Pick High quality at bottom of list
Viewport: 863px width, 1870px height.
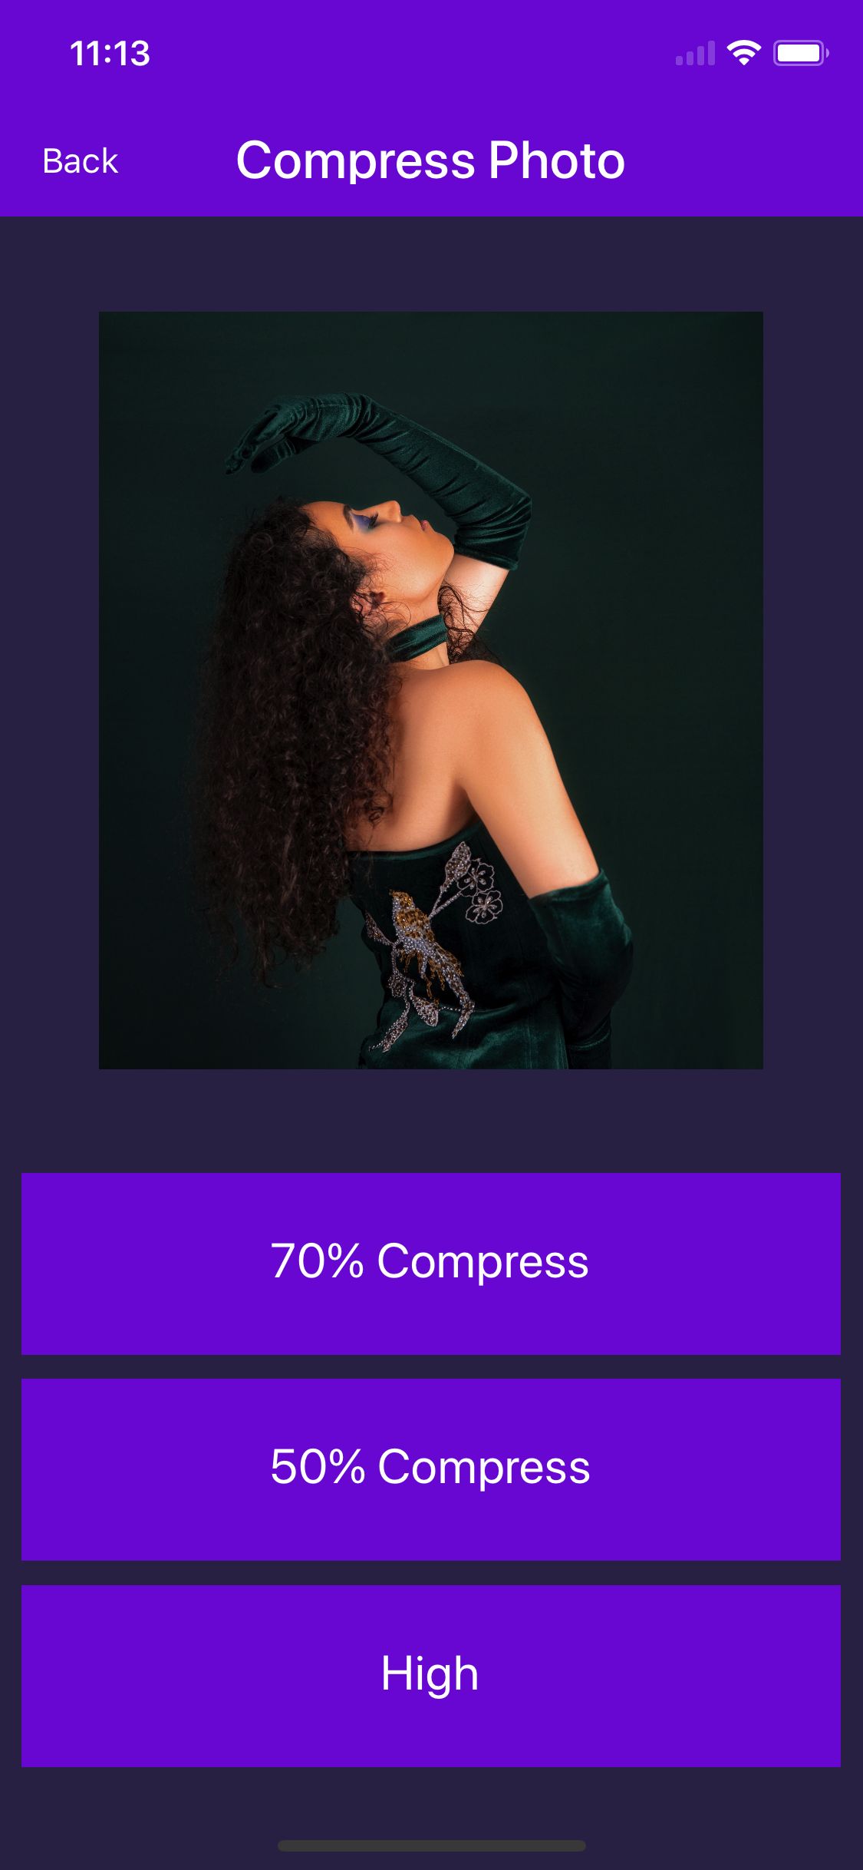tap(431, 1676)
